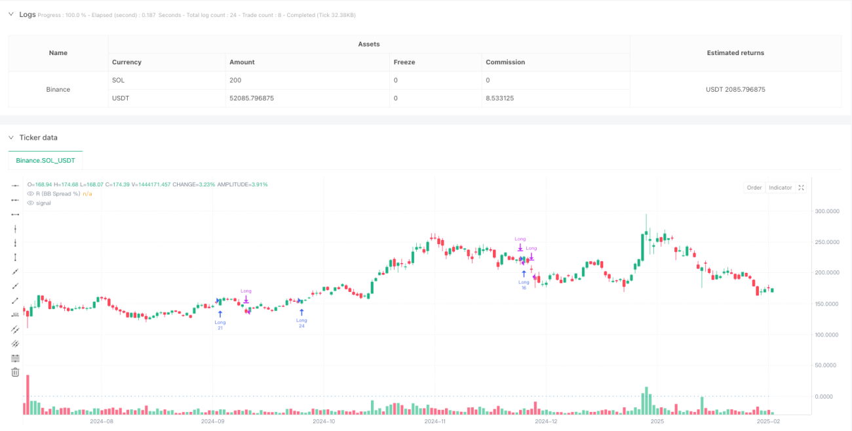Hide the R (BB Spread %) indicator
Screen dimensions: 852x431
click(29, 194)
